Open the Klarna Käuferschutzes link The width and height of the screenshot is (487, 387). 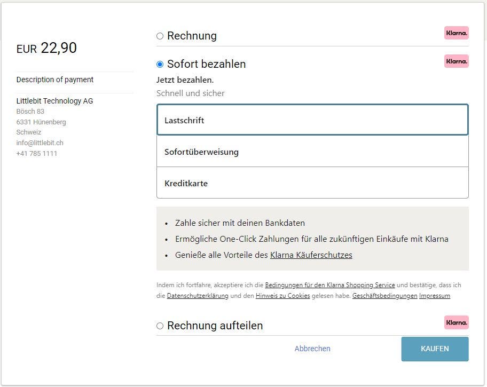(311, 255)
